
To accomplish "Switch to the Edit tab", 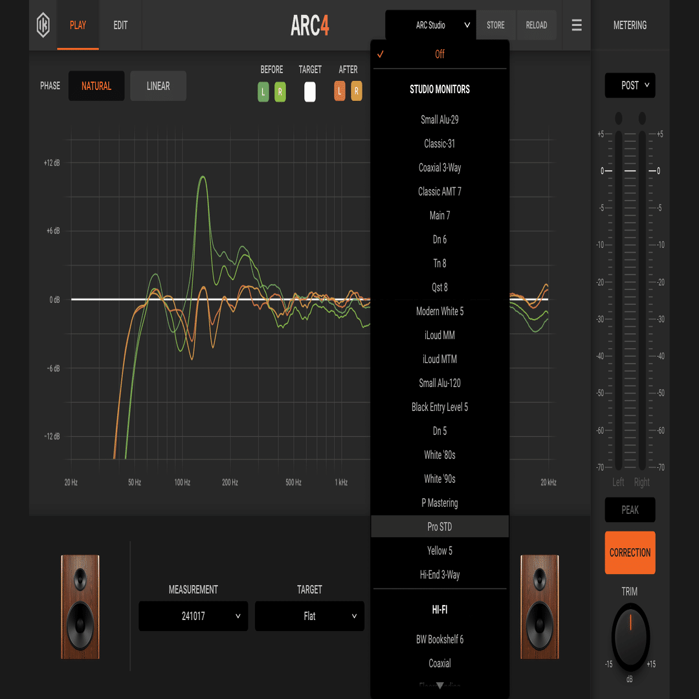I will tap(120, 25).
